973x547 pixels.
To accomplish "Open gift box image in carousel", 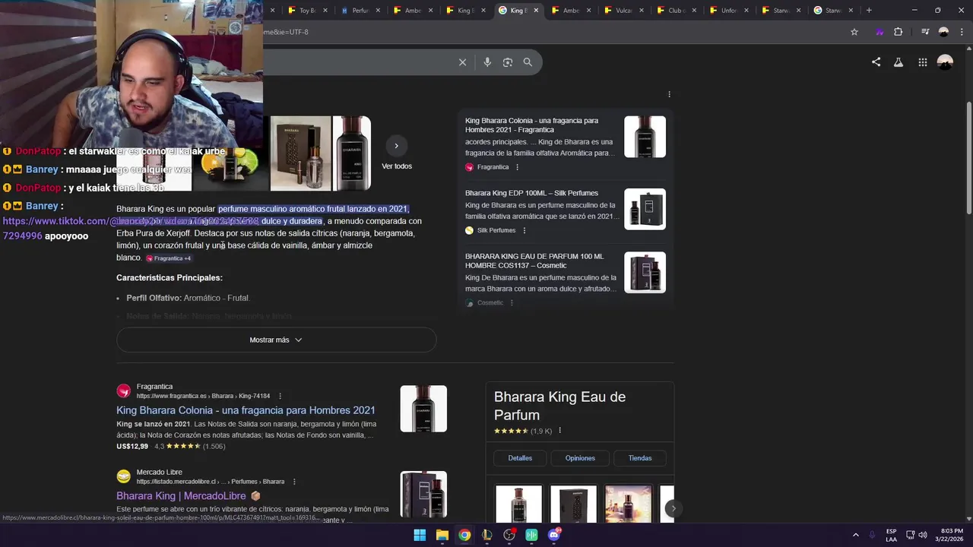I will click(x=300, y=153).
